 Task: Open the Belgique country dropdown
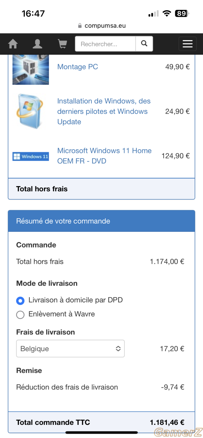click(x=70, y=349)
